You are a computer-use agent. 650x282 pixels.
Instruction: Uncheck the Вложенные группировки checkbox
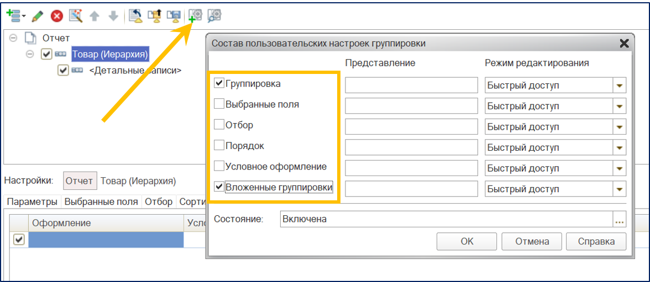[x=219, y=187]
